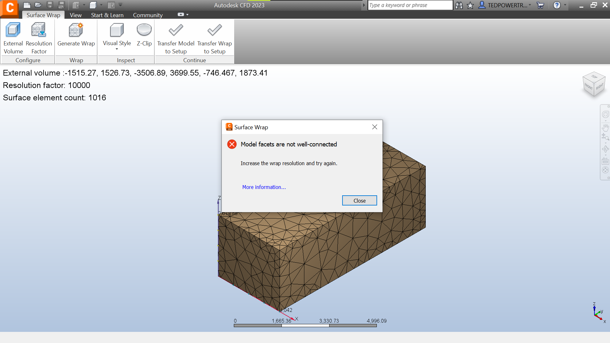Open the Save As icon in quick access
The image size is (610, 343).
click(61, 5)
